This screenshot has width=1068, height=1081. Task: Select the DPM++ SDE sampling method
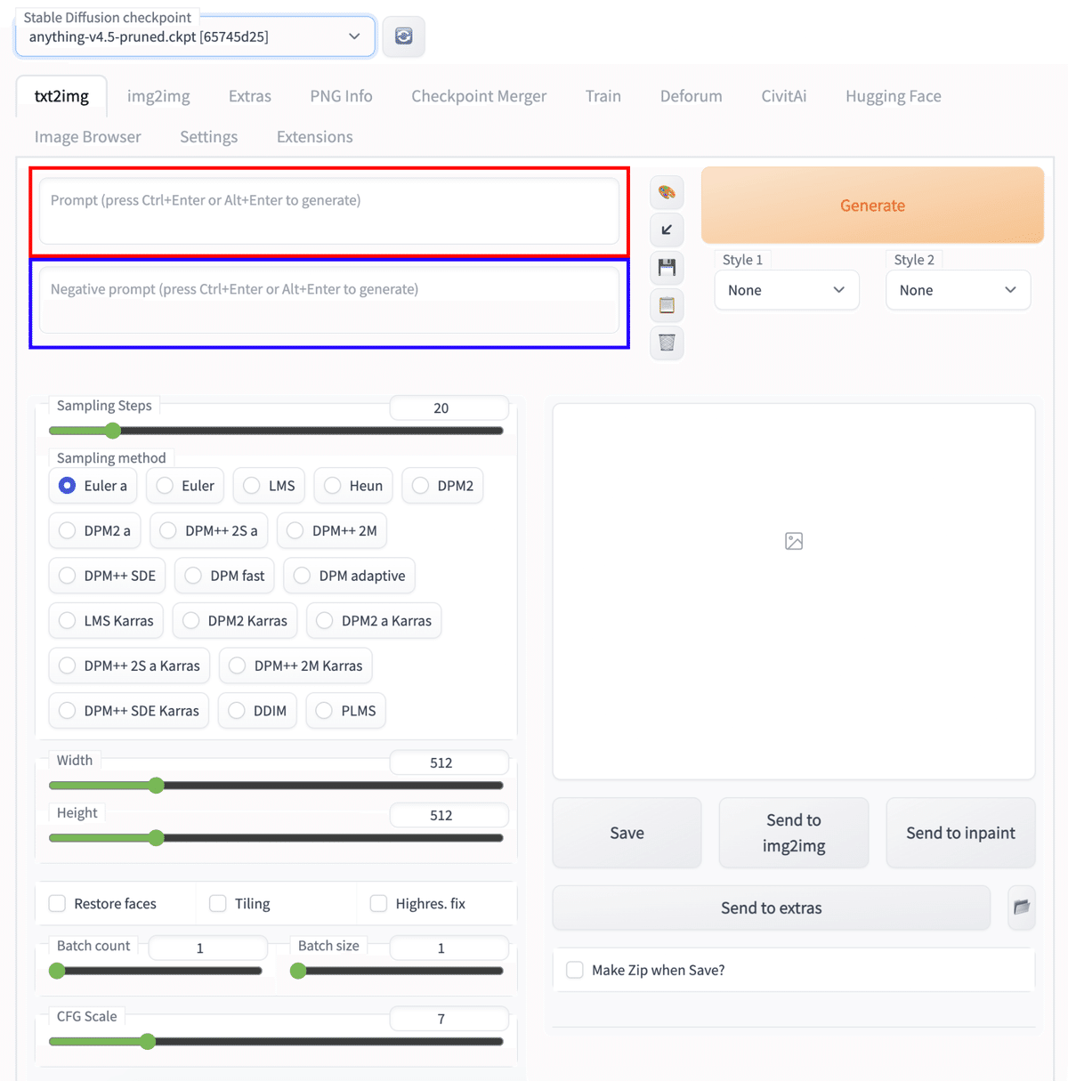click(x=107, y=576)
